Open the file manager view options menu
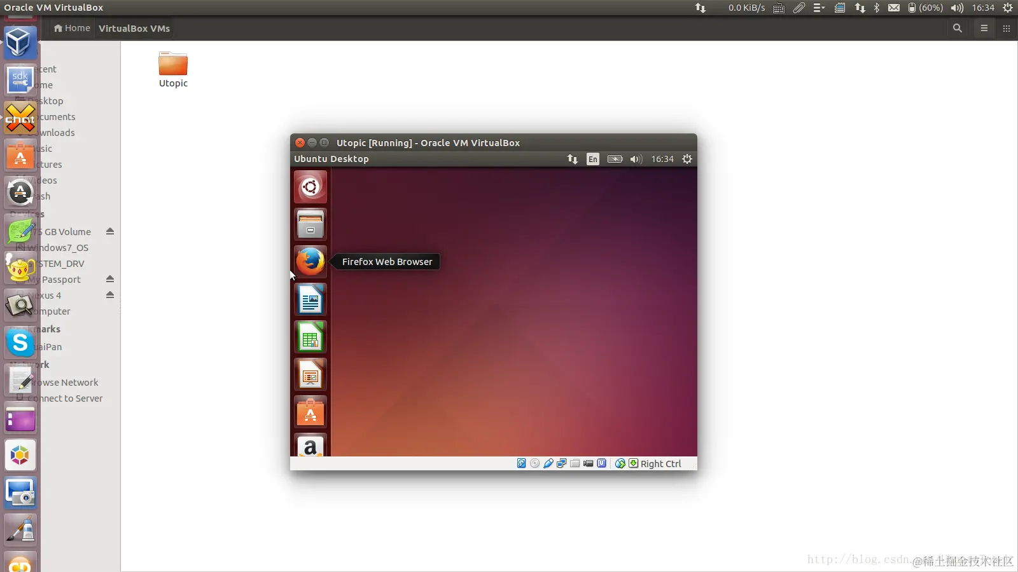 click(x=984, y=28)
